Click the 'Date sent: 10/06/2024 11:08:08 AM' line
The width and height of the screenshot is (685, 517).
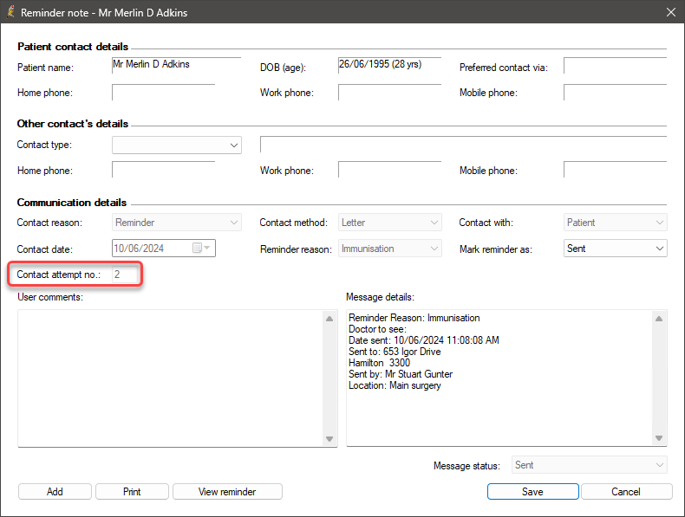click(424, 339)
